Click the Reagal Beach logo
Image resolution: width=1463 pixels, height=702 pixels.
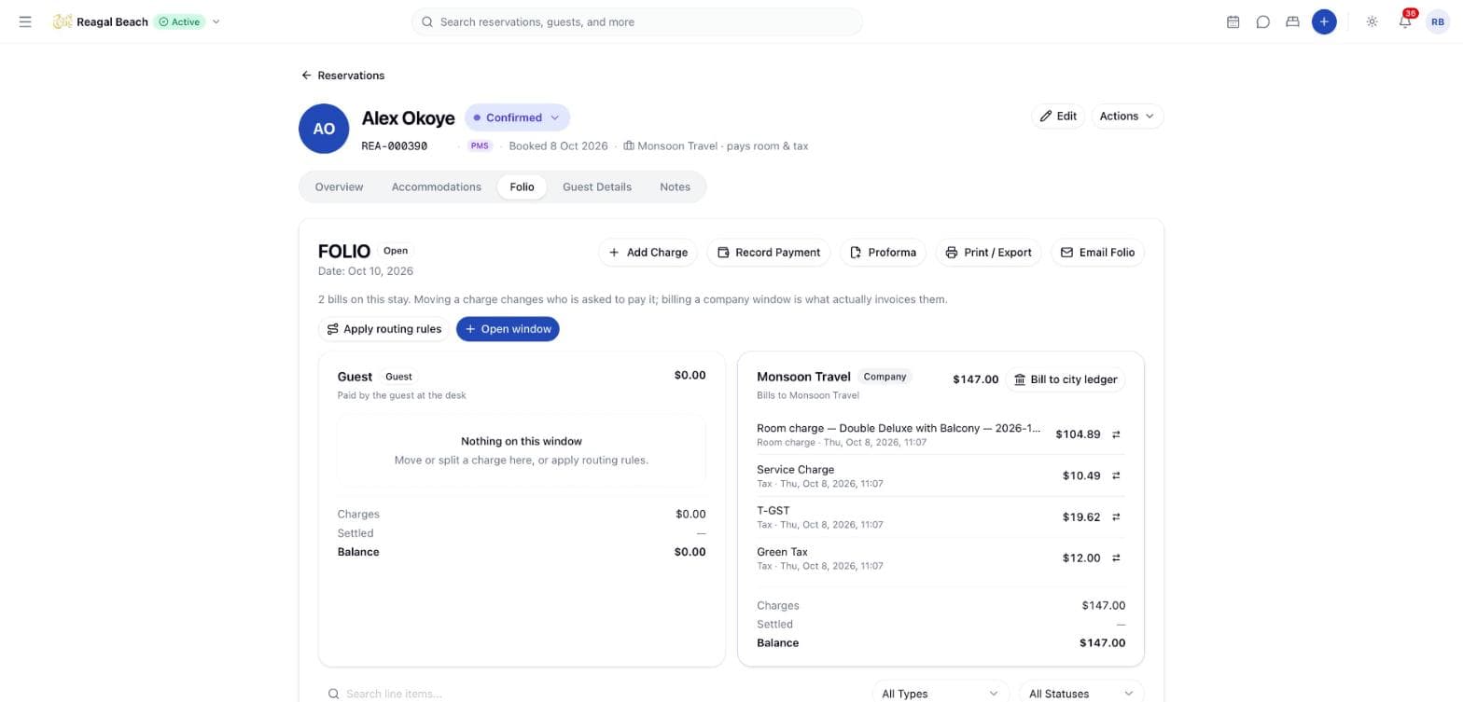click(63, 21)
